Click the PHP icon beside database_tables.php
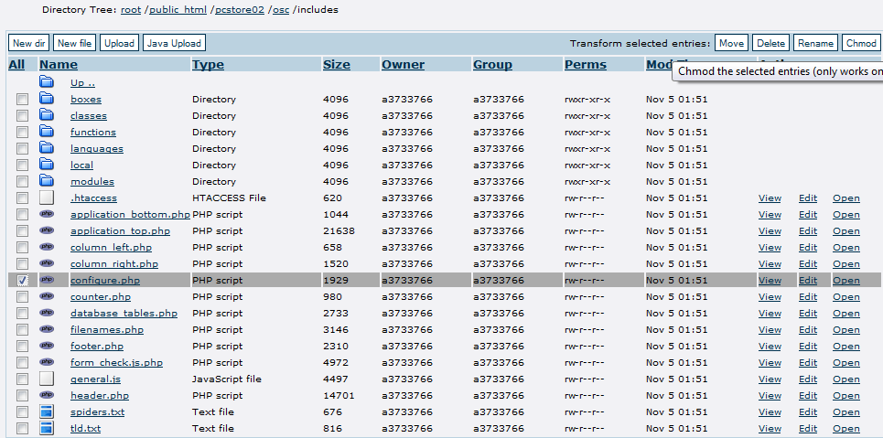 coord(47,313)
